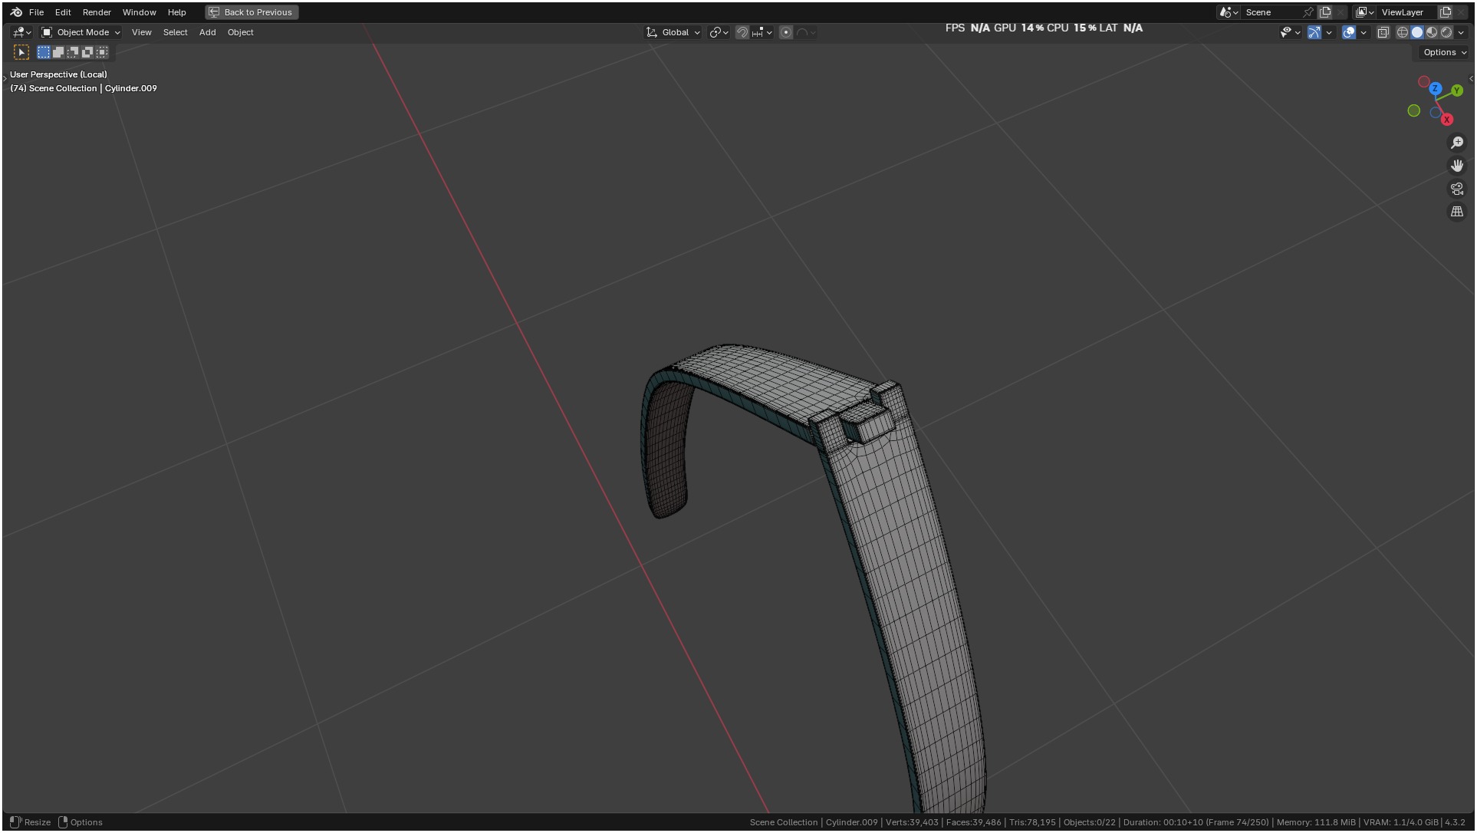Open the Render menu

pyautogui.click(x=97, y=12)
